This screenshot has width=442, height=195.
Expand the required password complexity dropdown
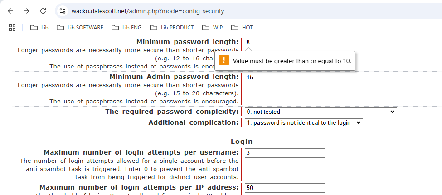321,112
